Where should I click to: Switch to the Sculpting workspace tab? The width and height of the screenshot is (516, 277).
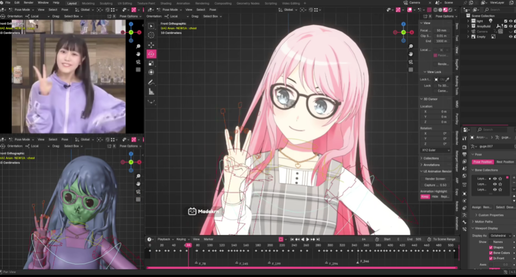[106, 3]
